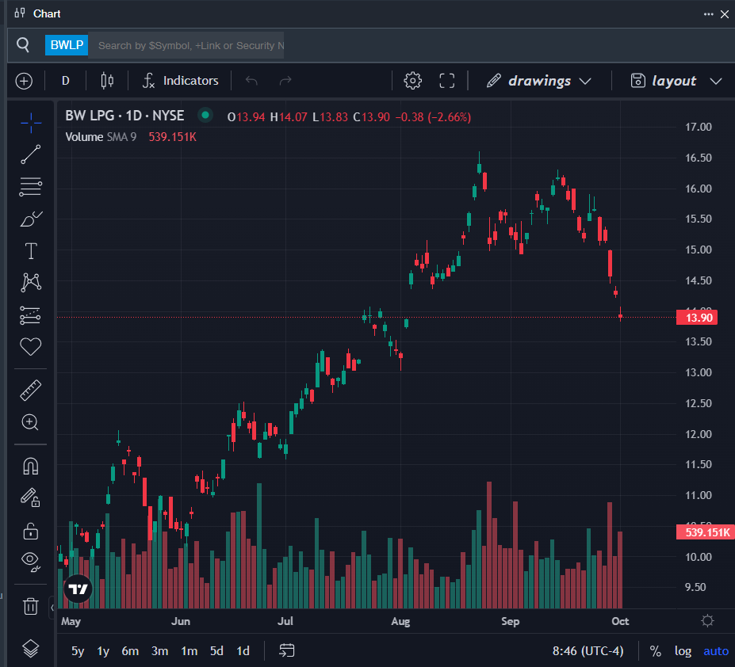Screen dimensions: 735x667
Task: Expand the layout dropdown
Action: tap(676, 81)
